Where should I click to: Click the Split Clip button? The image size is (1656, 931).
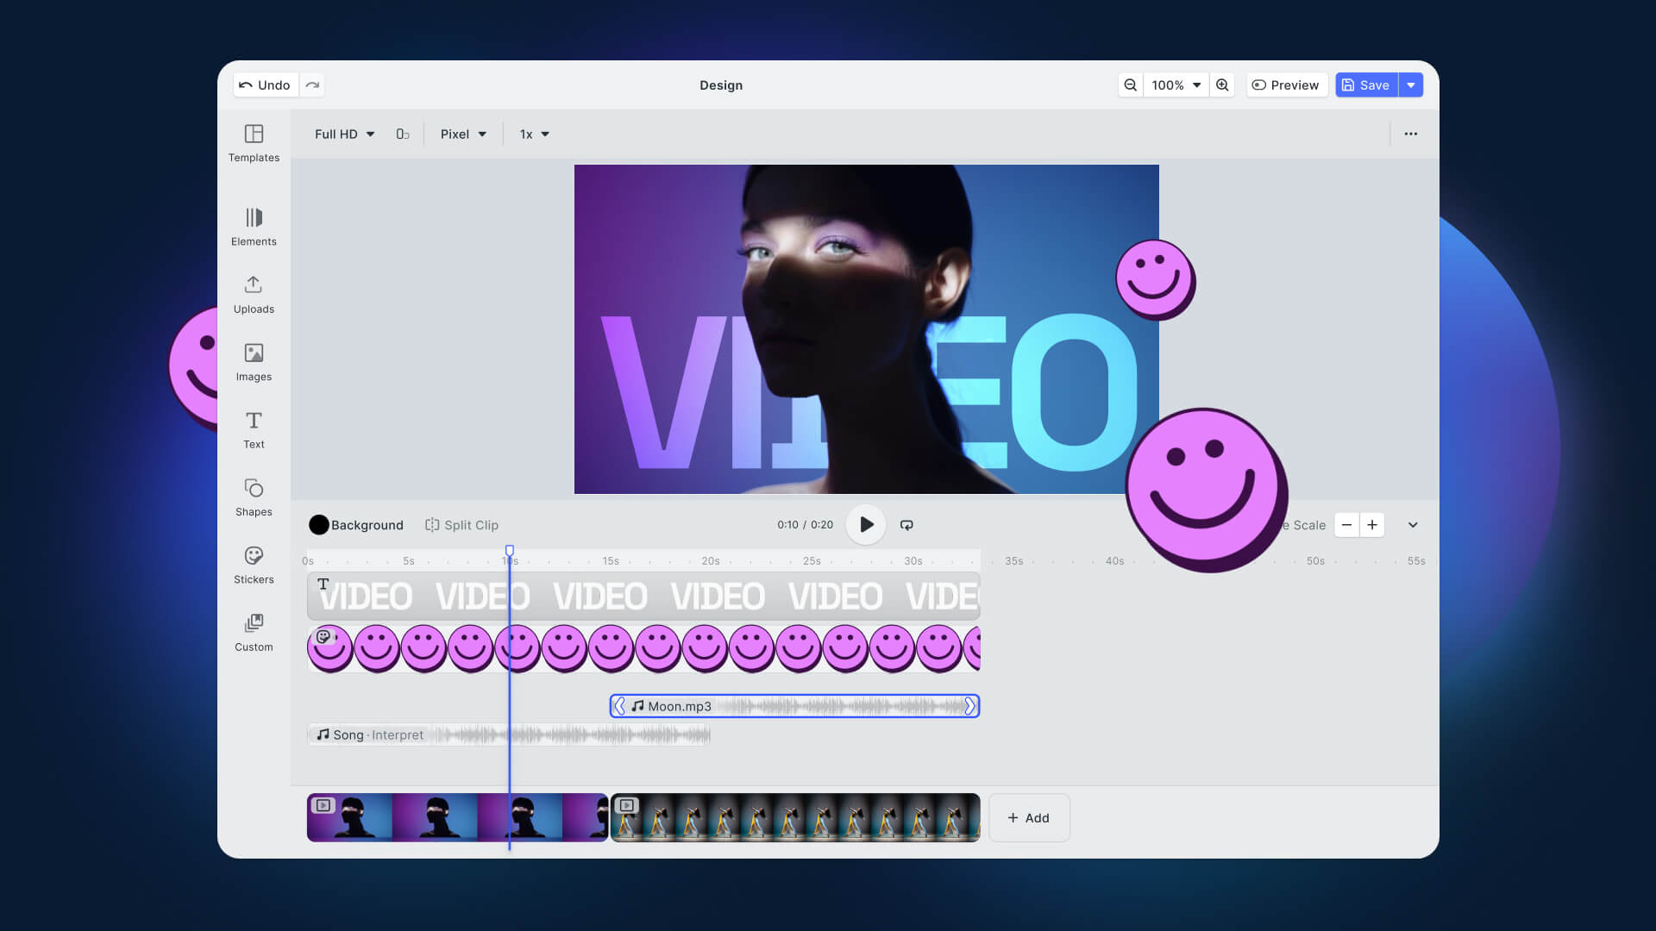click(462, 525)
